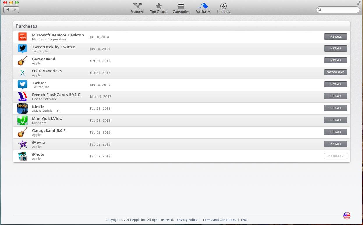Screen dimensions: 363x225
Task: Open the FAQ link
Action: point(244,220)
